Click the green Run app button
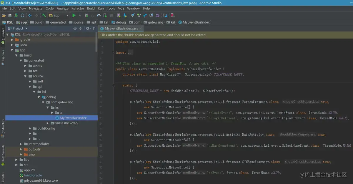Viewport: 353px width, 184px height. [x=74, y=15]
